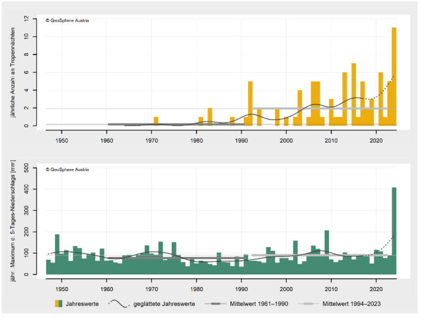This screenshot has height=318, width=422.
Task: Click the tall green bar near 1949
Action: coord(57,254)
